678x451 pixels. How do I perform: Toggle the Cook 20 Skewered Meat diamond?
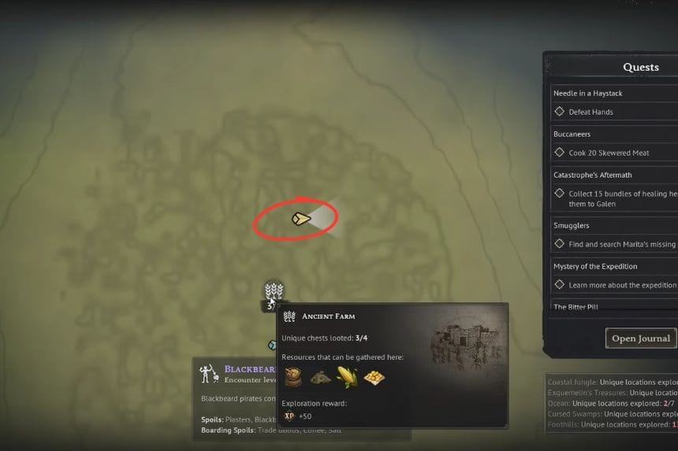pos(560,153)
